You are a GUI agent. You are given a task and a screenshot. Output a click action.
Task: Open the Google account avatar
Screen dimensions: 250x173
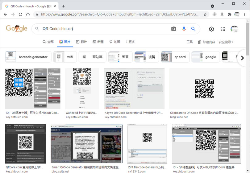point(234,29)
